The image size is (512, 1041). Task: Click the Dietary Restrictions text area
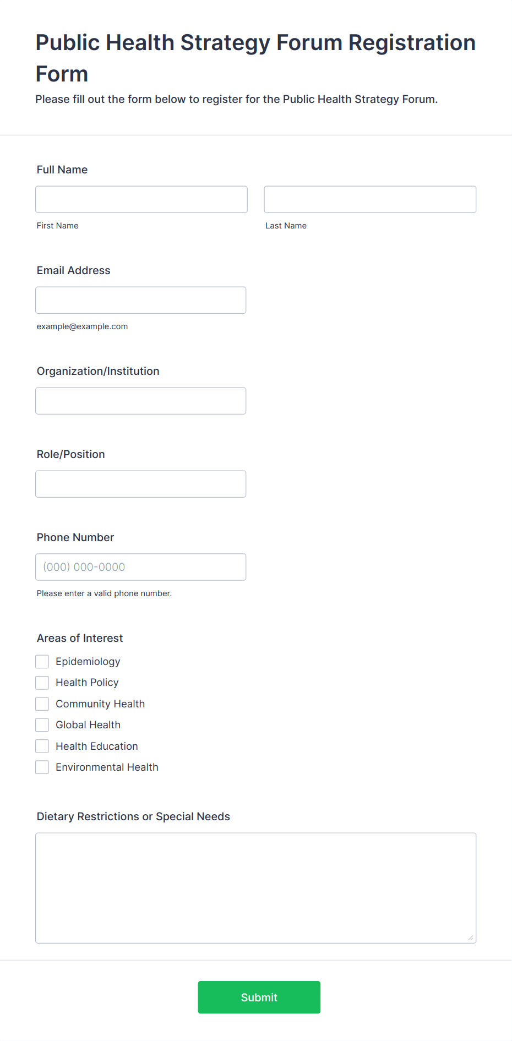tap(256, 888)
